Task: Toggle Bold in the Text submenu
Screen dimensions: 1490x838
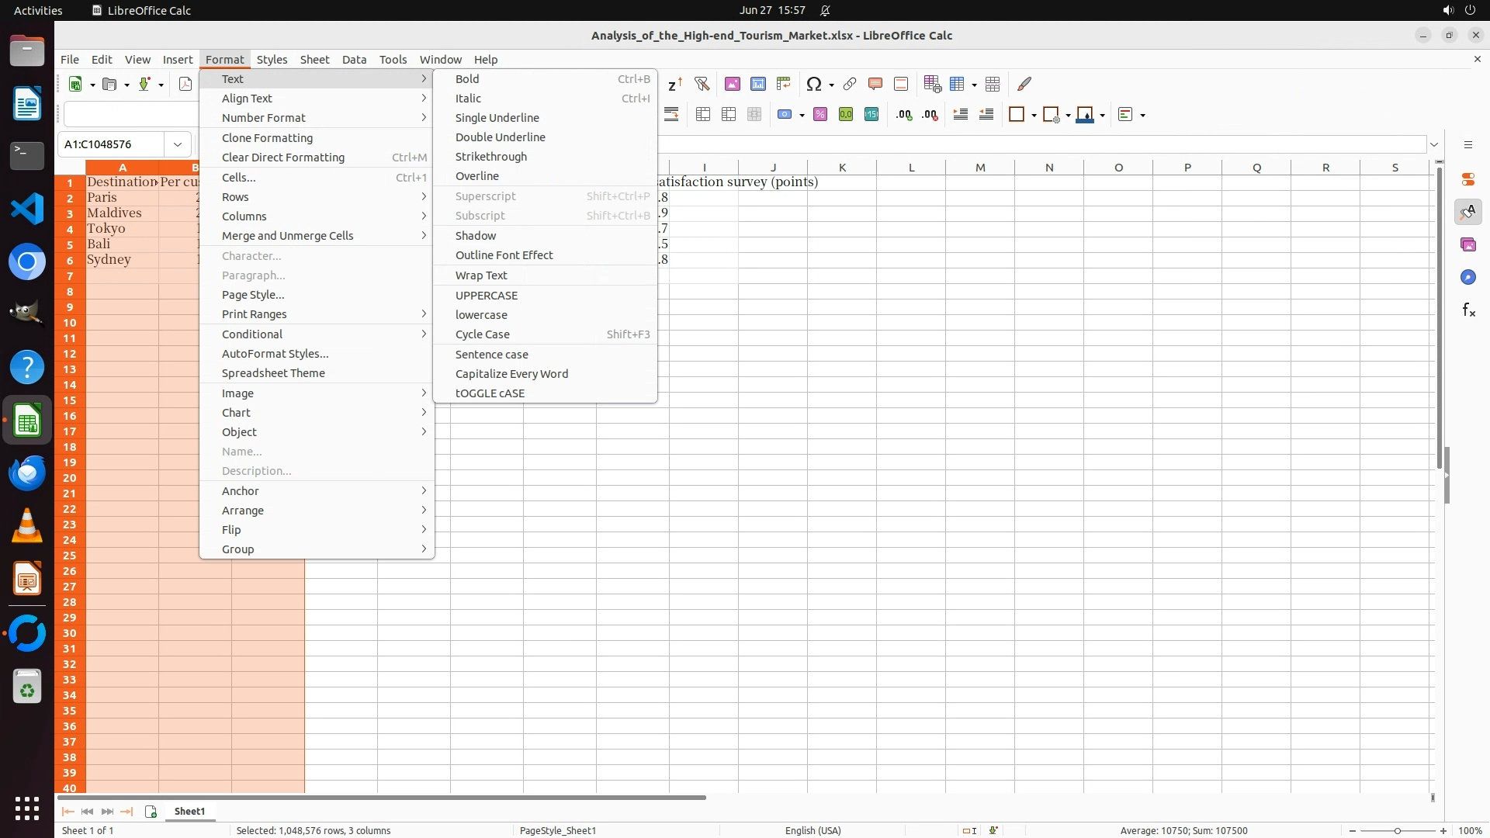Action: pos(467,79)
